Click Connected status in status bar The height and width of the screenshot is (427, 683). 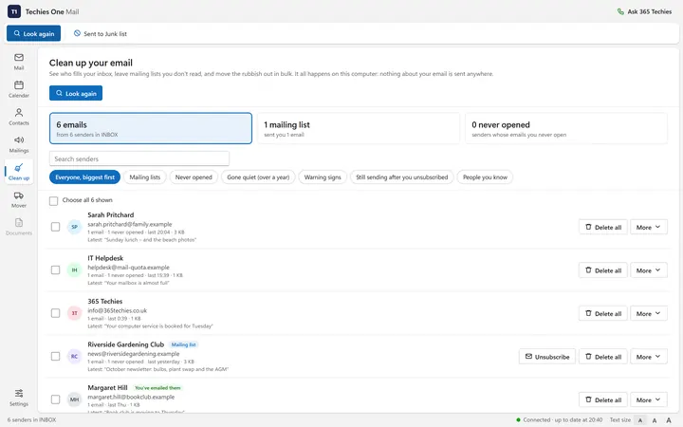[x=560, y=420]
